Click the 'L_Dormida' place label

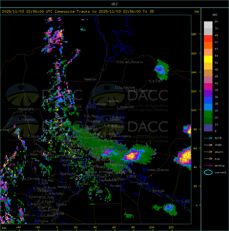coord(157,191)
